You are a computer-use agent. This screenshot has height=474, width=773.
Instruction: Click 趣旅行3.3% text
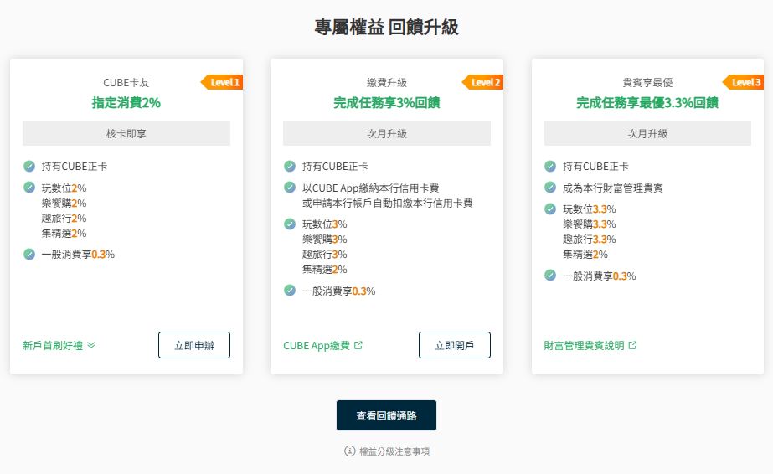tap(590, 240)
